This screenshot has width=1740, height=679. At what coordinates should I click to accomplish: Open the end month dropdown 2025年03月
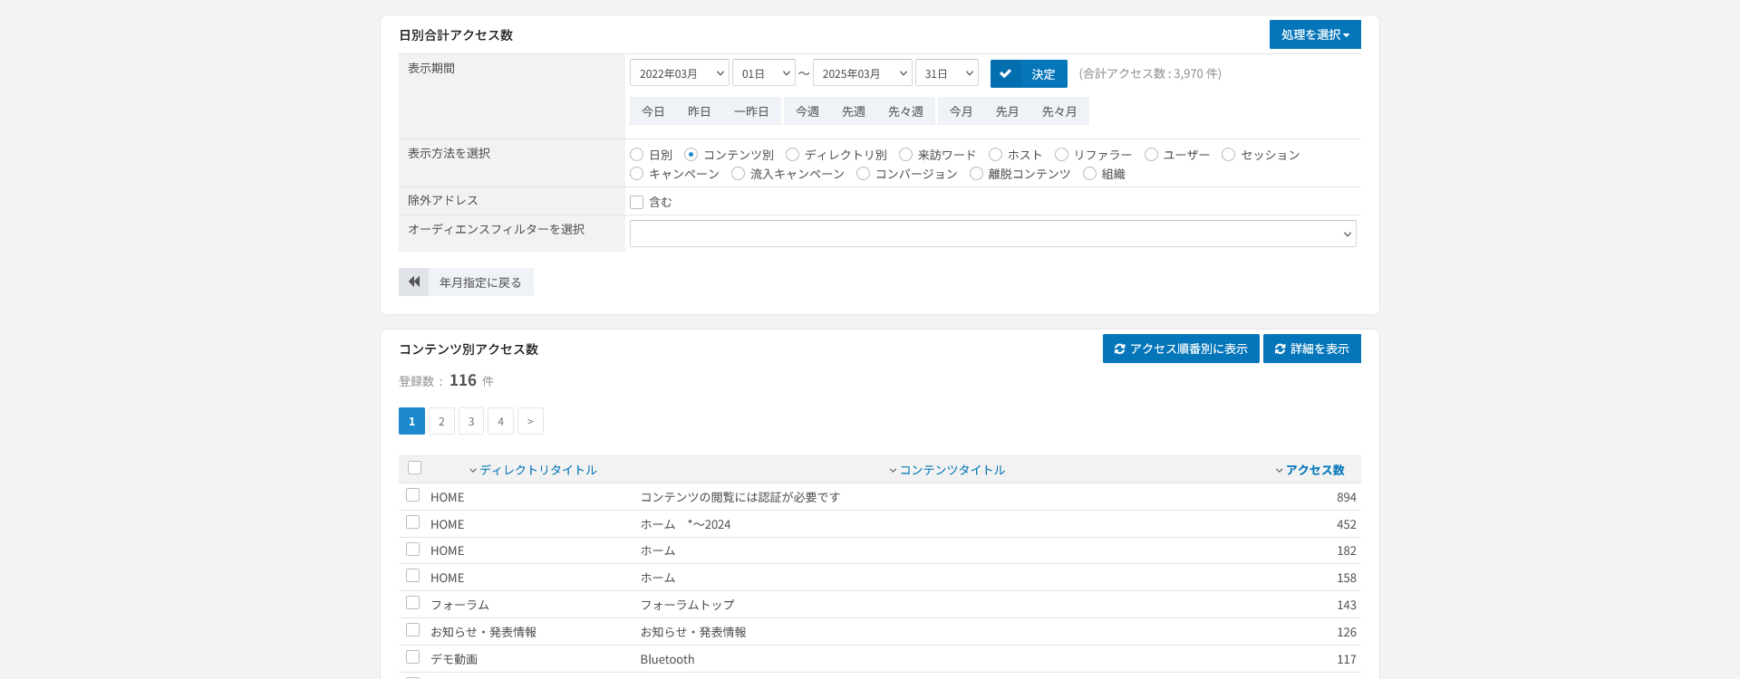pyautogui.click(x=863, y=73)
